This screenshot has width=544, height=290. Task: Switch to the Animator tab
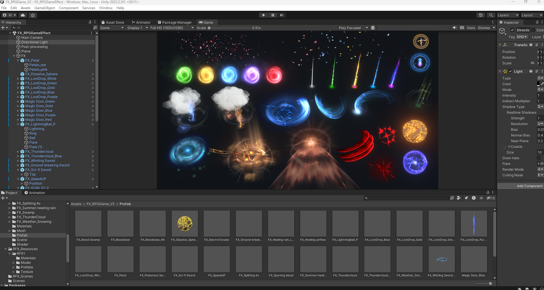coord(141,22)
